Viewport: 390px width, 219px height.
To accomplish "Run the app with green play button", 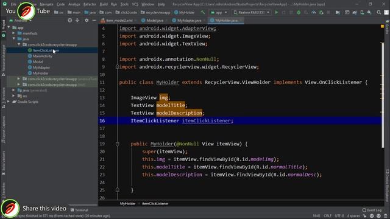I will click(x=276, y=12).
